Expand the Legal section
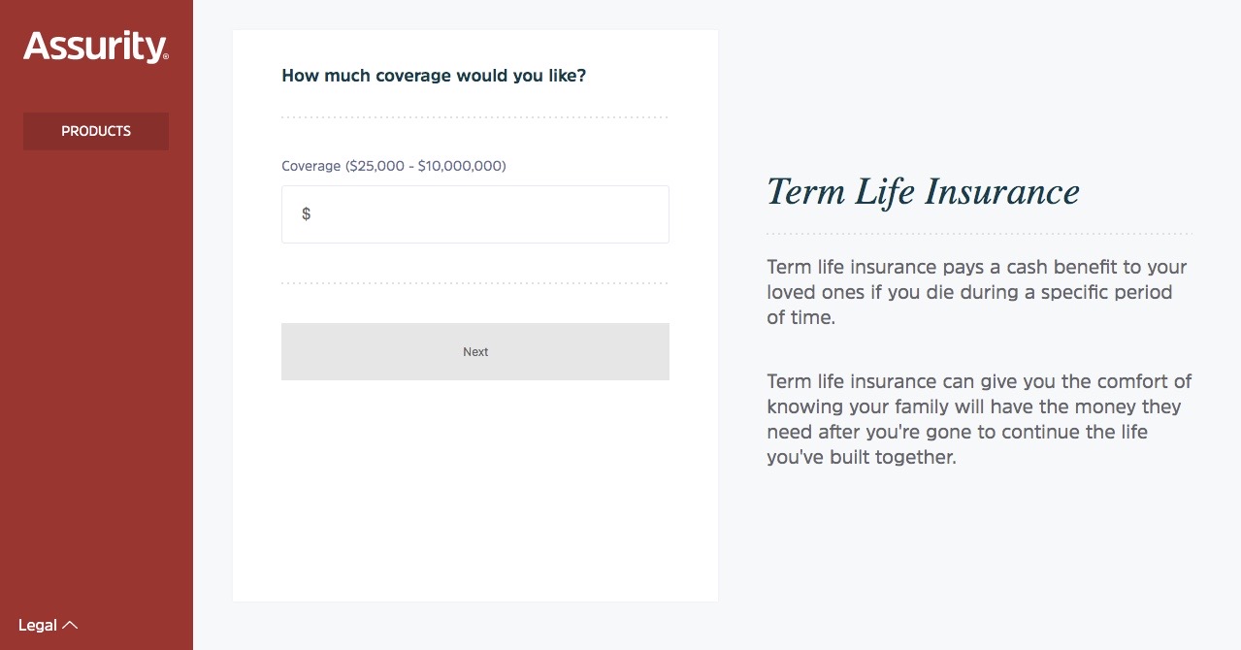This screenshot has height=650, width=1241. tap(38, 626)
